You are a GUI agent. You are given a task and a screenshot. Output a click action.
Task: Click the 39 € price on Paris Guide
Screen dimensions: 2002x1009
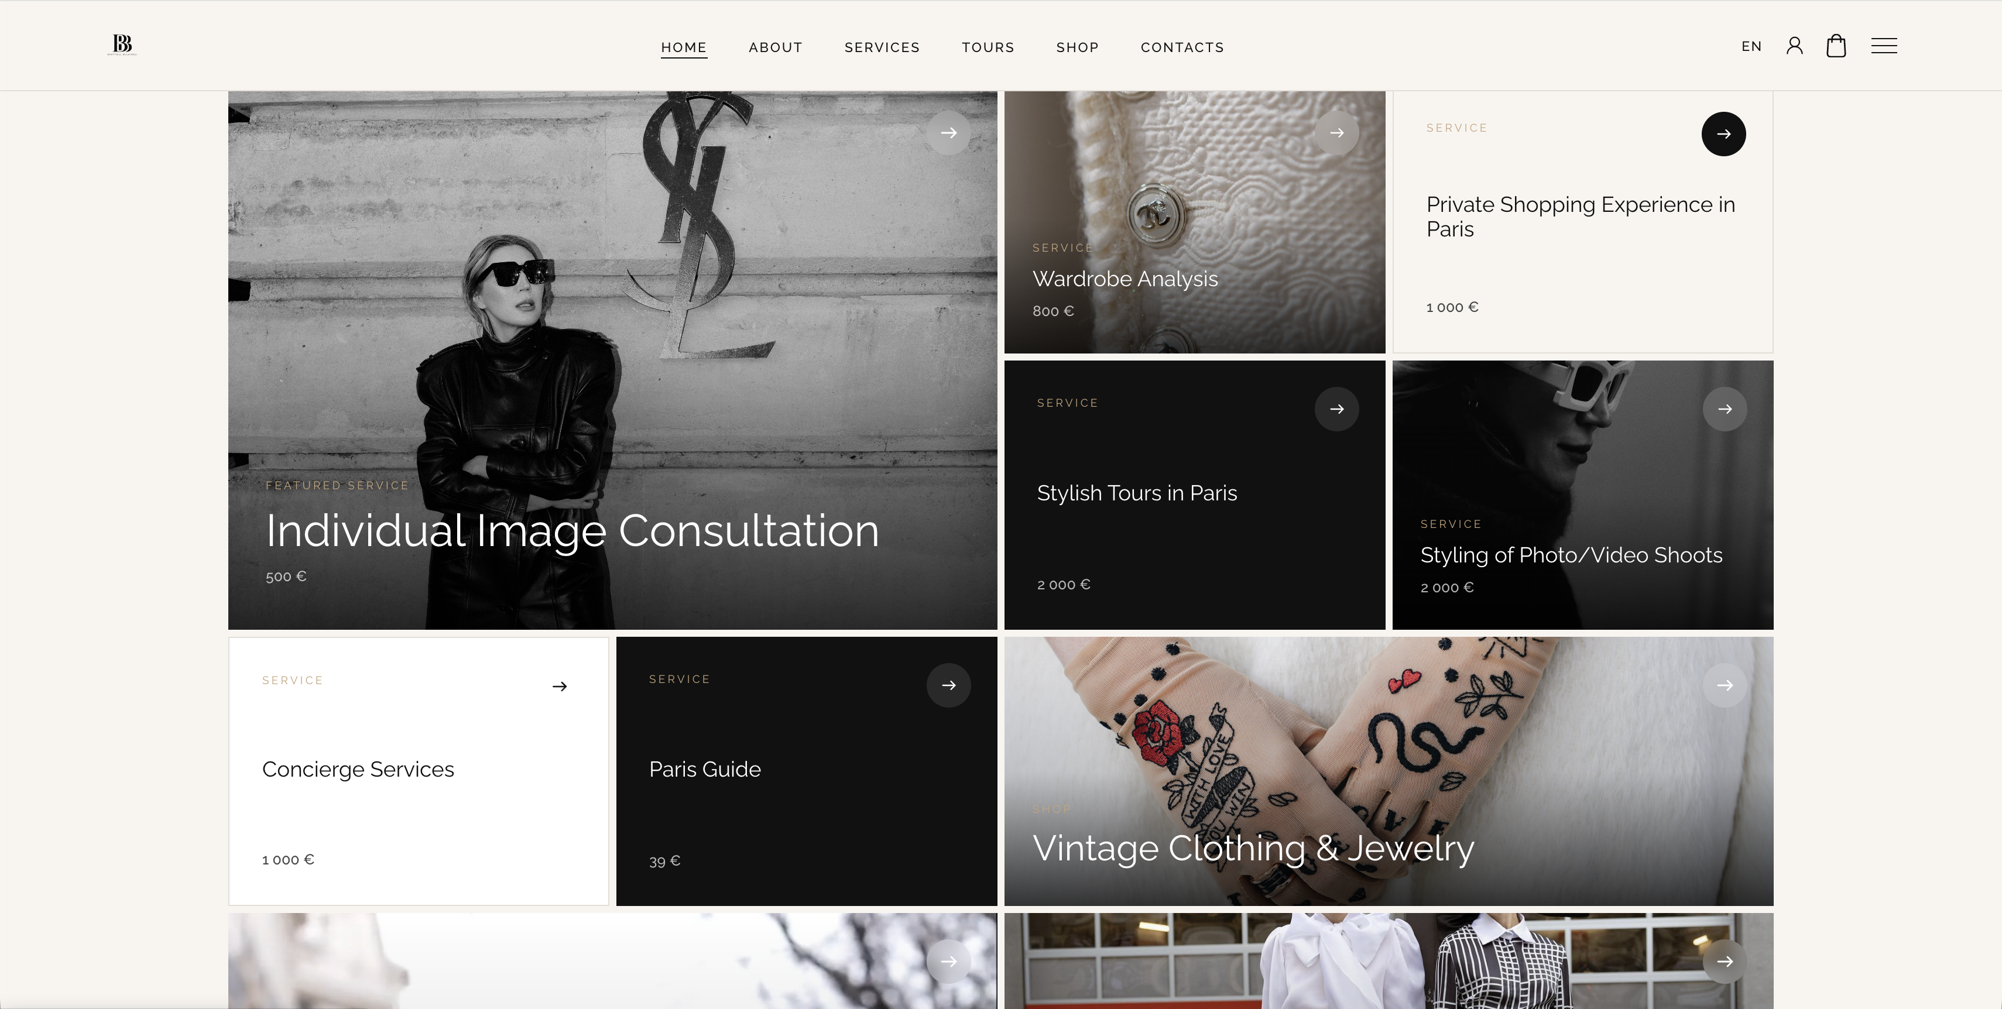664,862
